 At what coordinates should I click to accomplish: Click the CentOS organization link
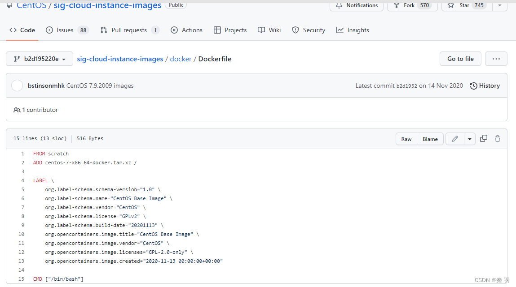pyautogui.click(x=31, y=5)
